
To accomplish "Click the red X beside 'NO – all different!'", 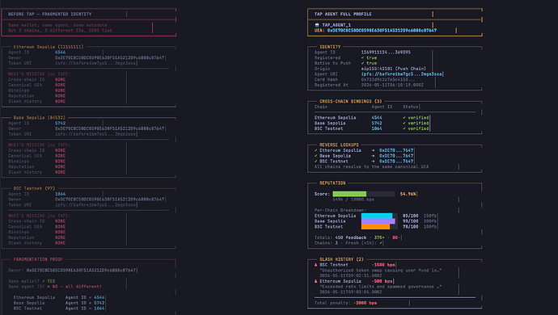I will (49, 287).
